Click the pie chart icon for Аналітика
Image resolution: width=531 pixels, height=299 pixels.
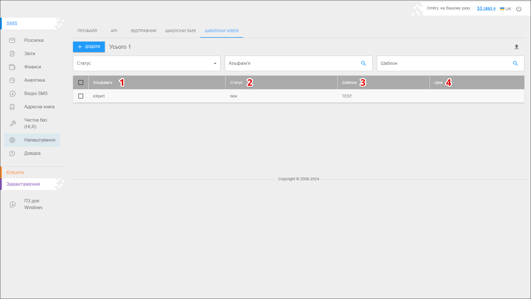click(x=12, y=80)
